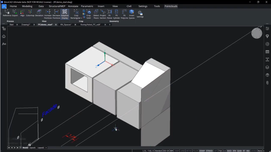This screenshot has width=271, height=152.
Task: Expand the status bar options arrow
Action: click(264, 151)
